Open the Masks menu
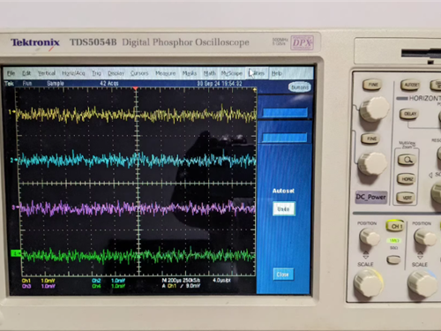Image resolution: width=441 pixels, height=331 pixels. 190,73
